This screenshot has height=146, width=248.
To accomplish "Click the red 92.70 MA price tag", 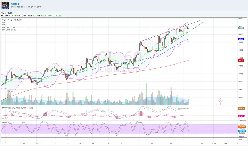I will (241, 61).
